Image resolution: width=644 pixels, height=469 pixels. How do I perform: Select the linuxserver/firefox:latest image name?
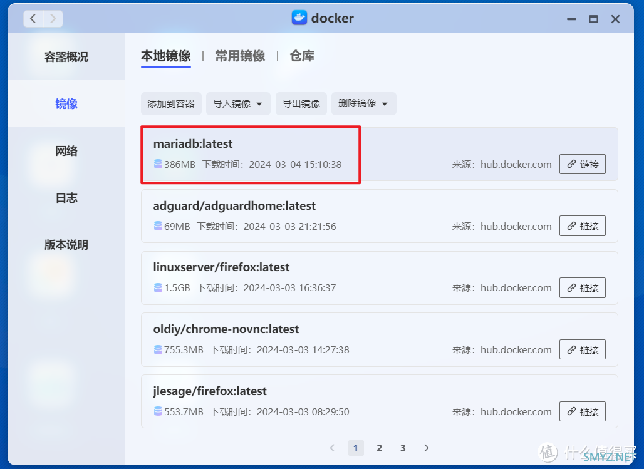[221, 267]
